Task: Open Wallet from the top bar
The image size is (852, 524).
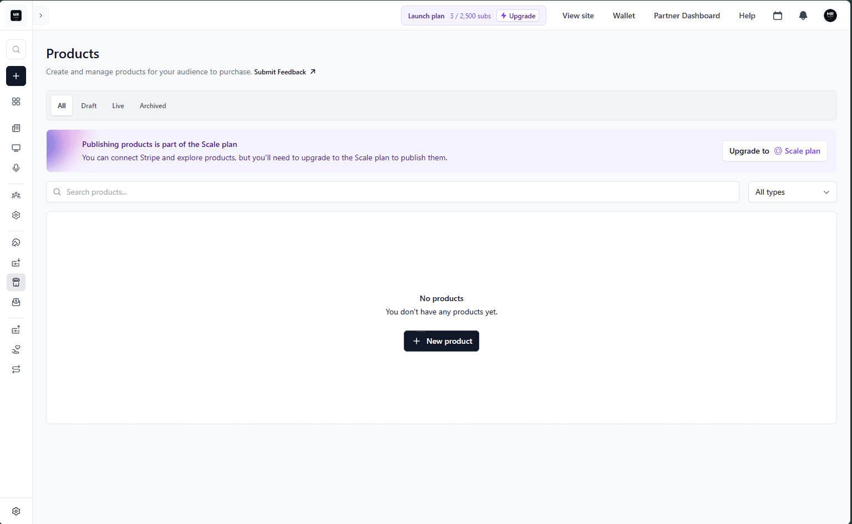Action: (624, 16)
